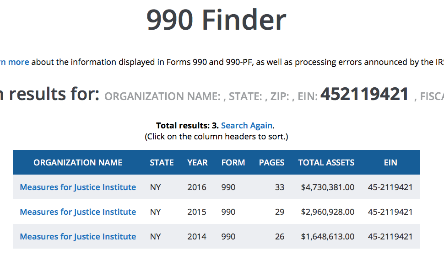Click the large 452119421 EIN search term
This screenshot has width=444, height=271.
click(x=364, y=95)
